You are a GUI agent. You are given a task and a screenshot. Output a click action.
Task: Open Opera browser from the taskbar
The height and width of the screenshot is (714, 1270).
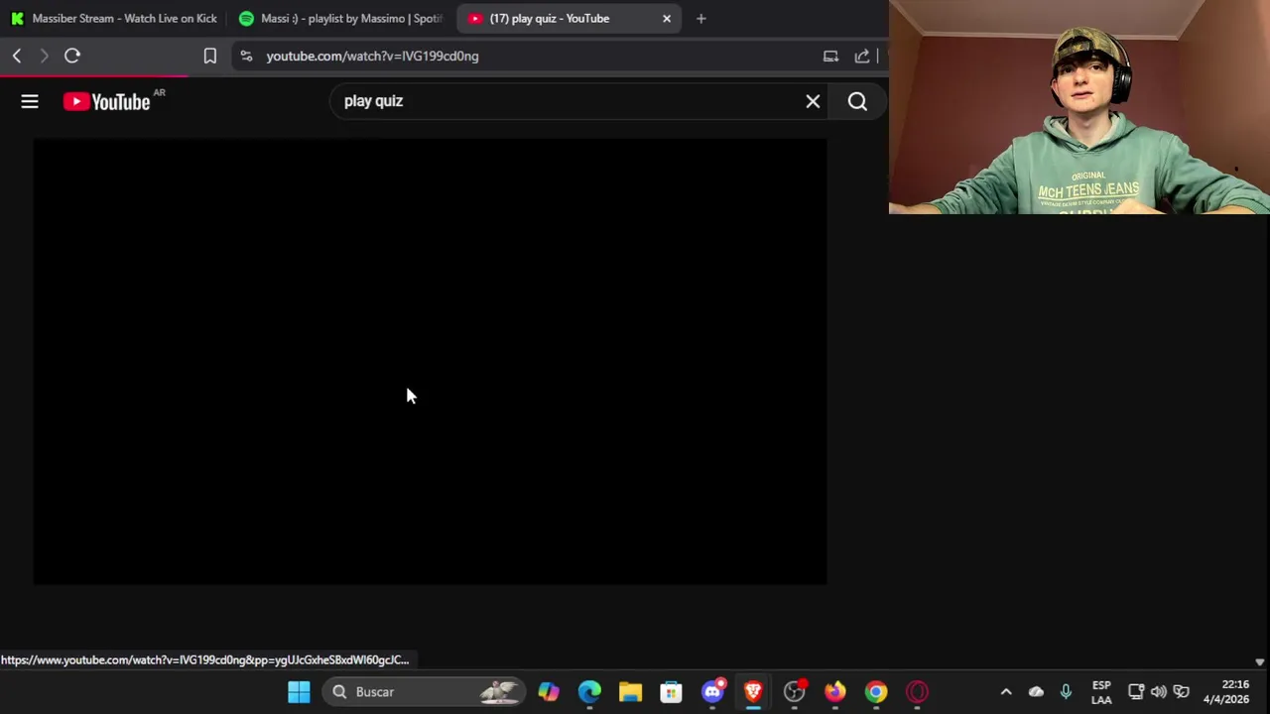(917, 692)
